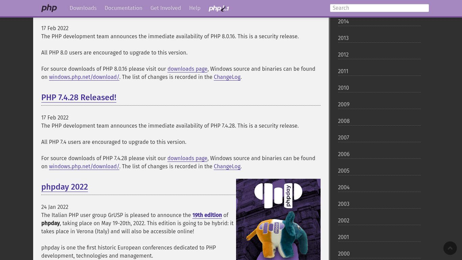Follow windows.php.net/download/ link under PHP 7.4.28

click(x=84, y=167)
